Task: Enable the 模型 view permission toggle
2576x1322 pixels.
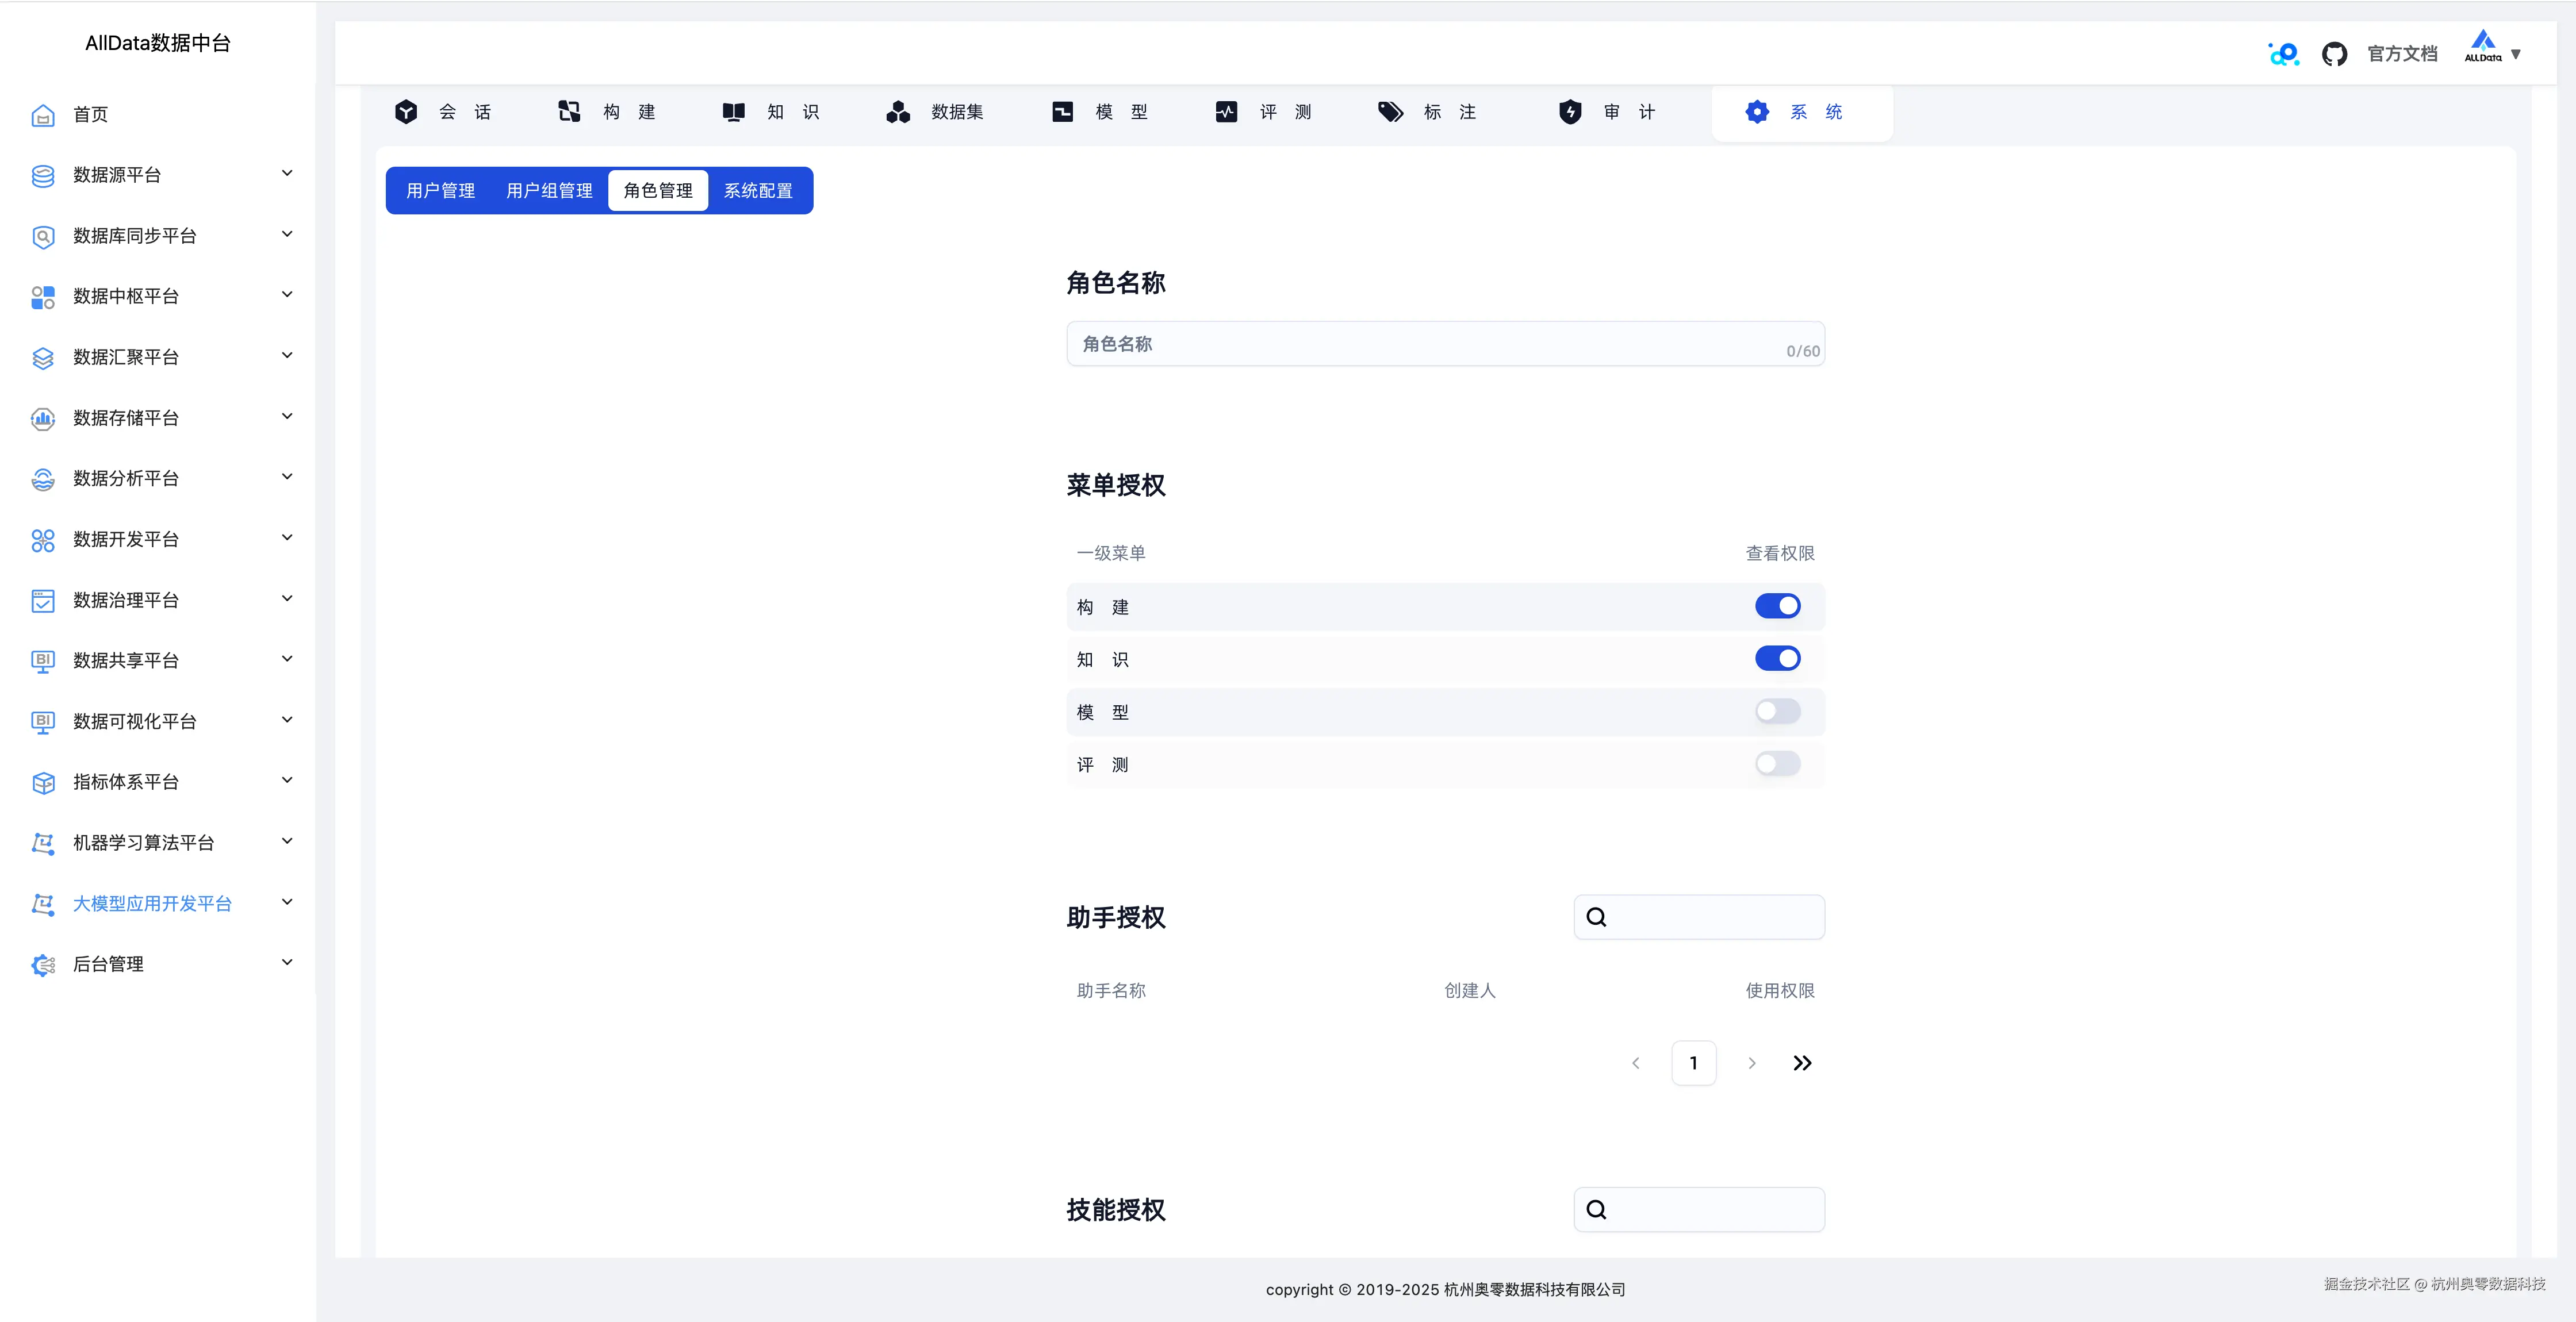Action: click(1777, 711)
